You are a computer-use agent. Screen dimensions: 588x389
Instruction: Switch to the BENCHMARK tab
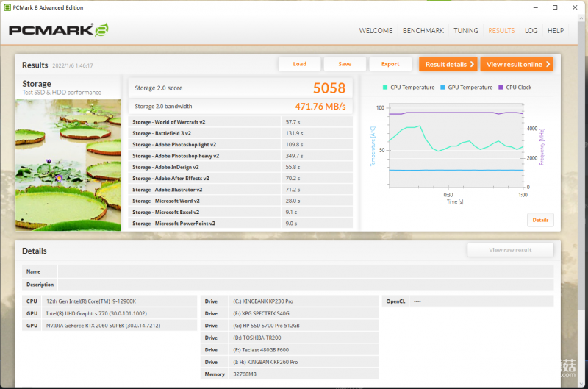point(423,31)
